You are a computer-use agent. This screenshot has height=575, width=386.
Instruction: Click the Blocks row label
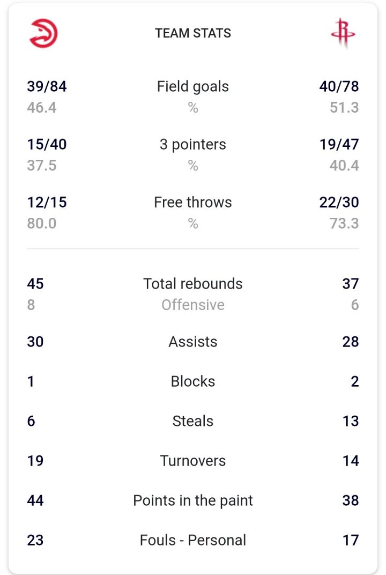click(x=193, y=381)
